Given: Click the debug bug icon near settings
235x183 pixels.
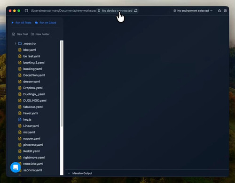Looking at the screenshot, I should click(219, 11).
